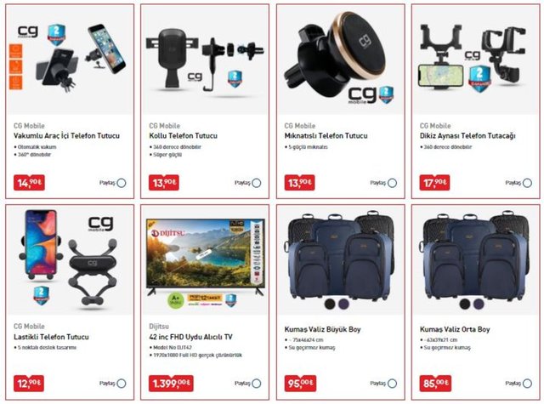Toggle Paylaş circle for 42 inç FHD TV
Screen dimensions: 544x404
[x=257, y=384]
